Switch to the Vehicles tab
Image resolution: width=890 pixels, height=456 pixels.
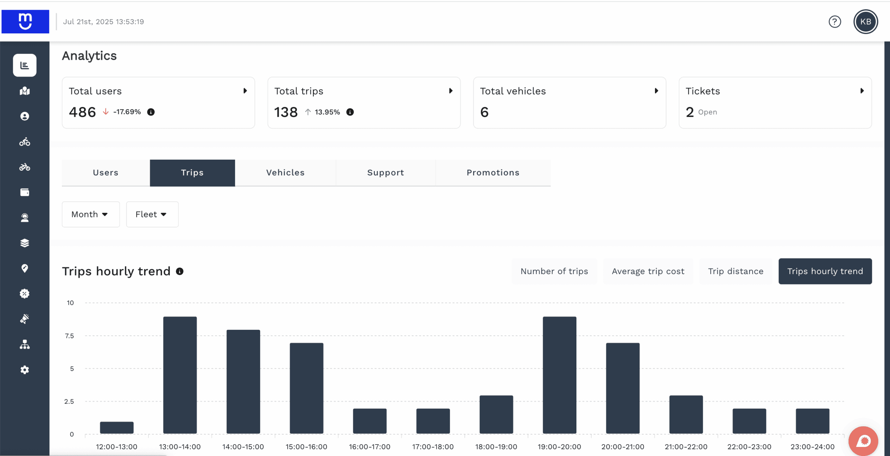285,173
